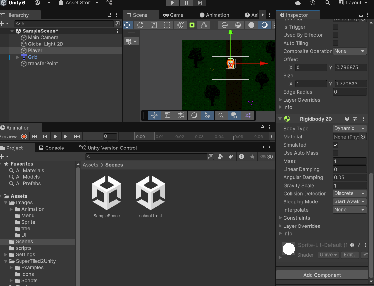
Task: Toggle the Is Trigger checkbox
Action: pyautogui.click(x=335, y=27)
